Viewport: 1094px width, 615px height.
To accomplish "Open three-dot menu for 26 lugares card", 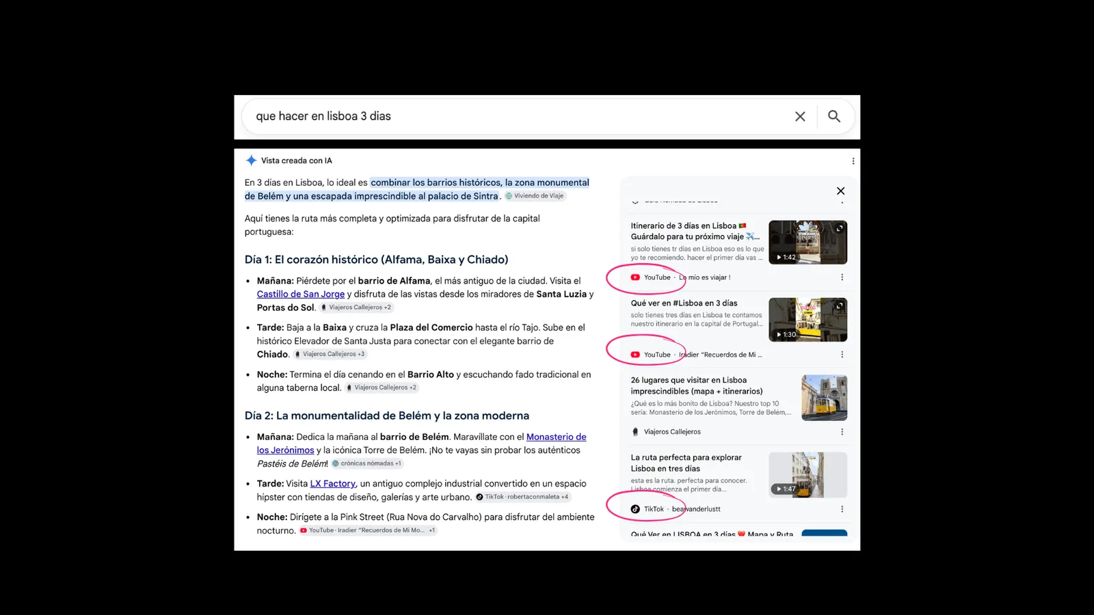I will (x=842, y=432).
